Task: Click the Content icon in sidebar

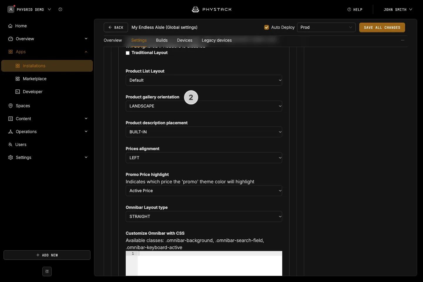Action: (x=11, y=119)
